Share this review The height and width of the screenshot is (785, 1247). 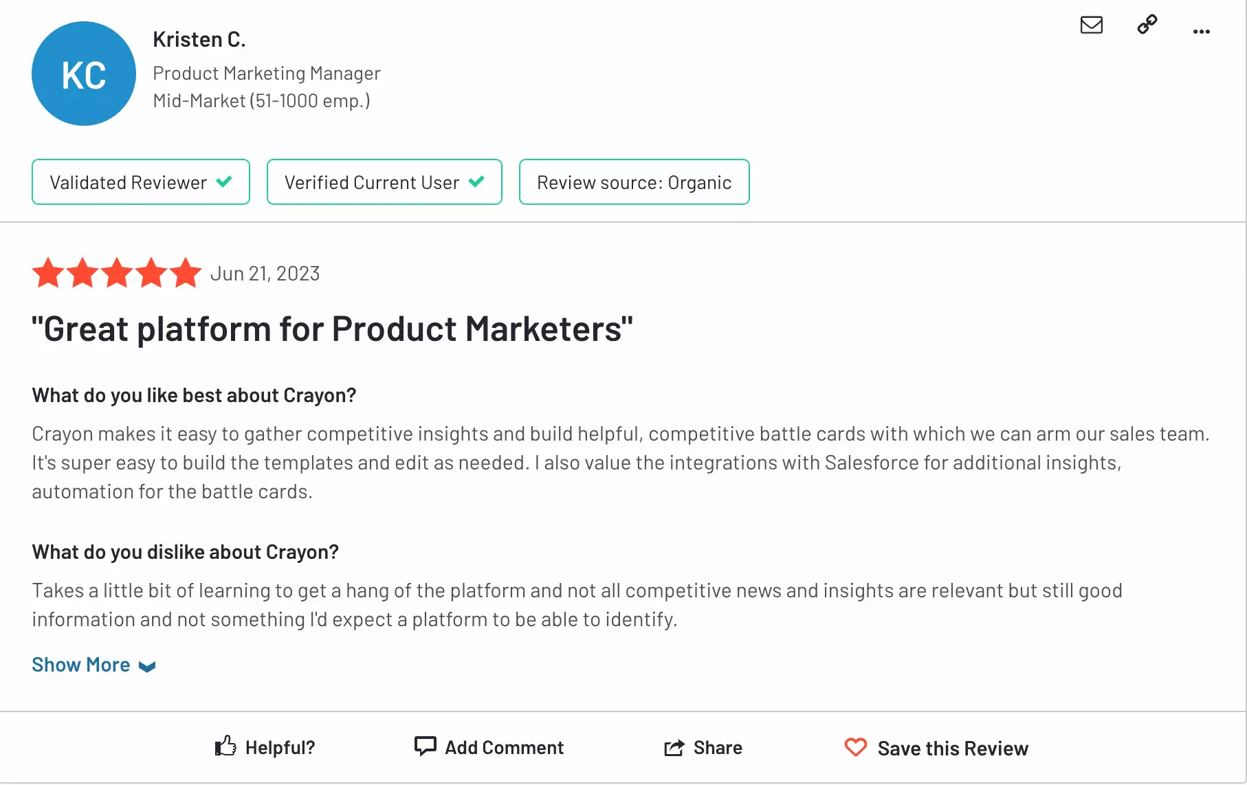click(x=703, y=747)
